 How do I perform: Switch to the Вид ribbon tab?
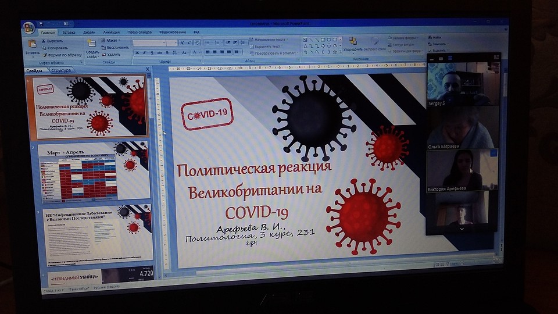pos(196,33)
